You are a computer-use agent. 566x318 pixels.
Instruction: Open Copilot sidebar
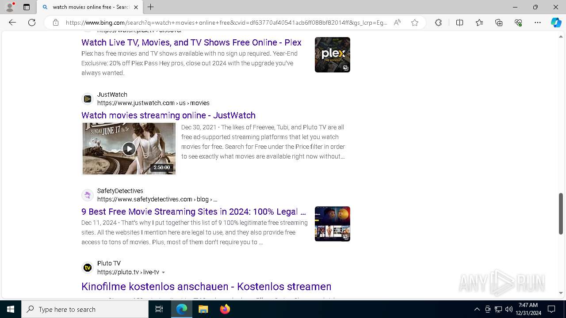pos(556,23)
